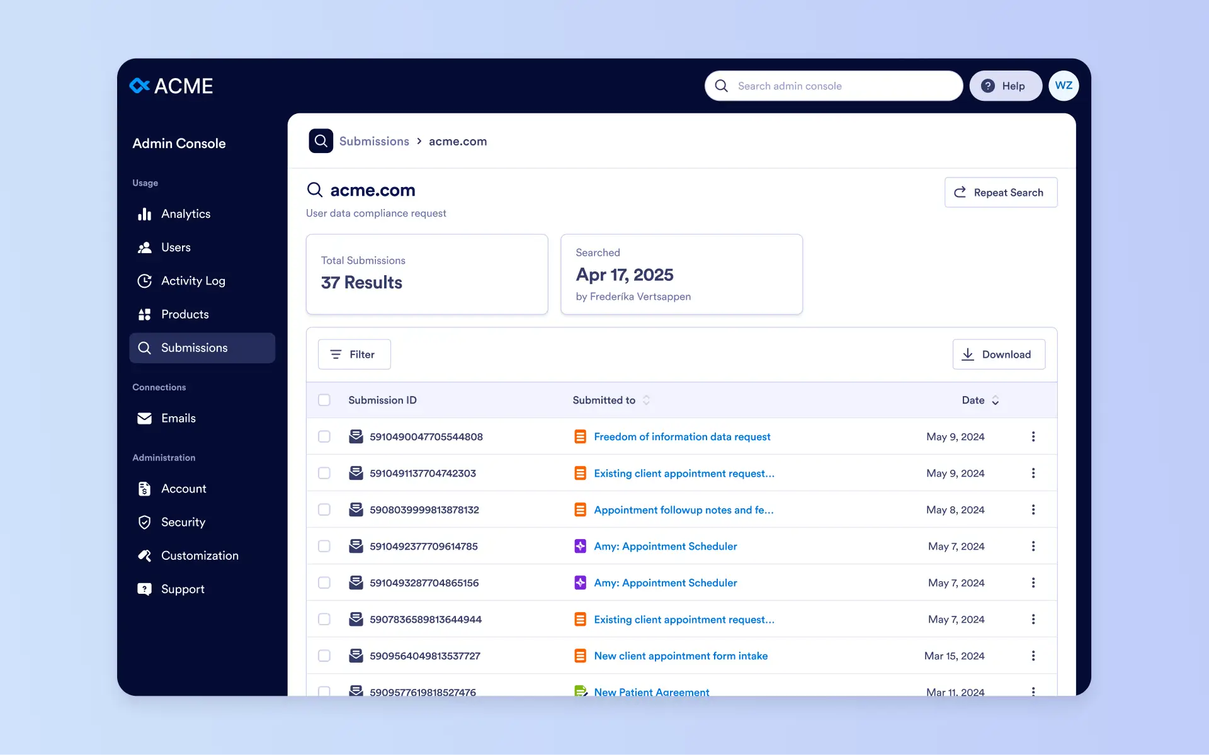Open three-dot menu for first May 9 row
The image size is (1209, 755).
(x=1033, y=436)
